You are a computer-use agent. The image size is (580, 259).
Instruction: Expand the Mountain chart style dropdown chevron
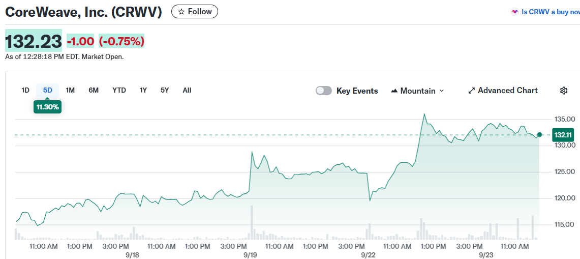tap(441, 91)
